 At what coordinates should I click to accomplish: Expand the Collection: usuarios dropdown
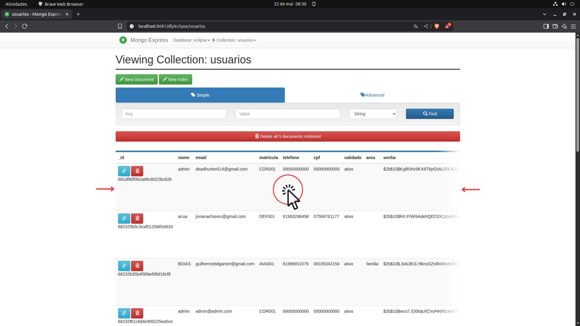236,40
